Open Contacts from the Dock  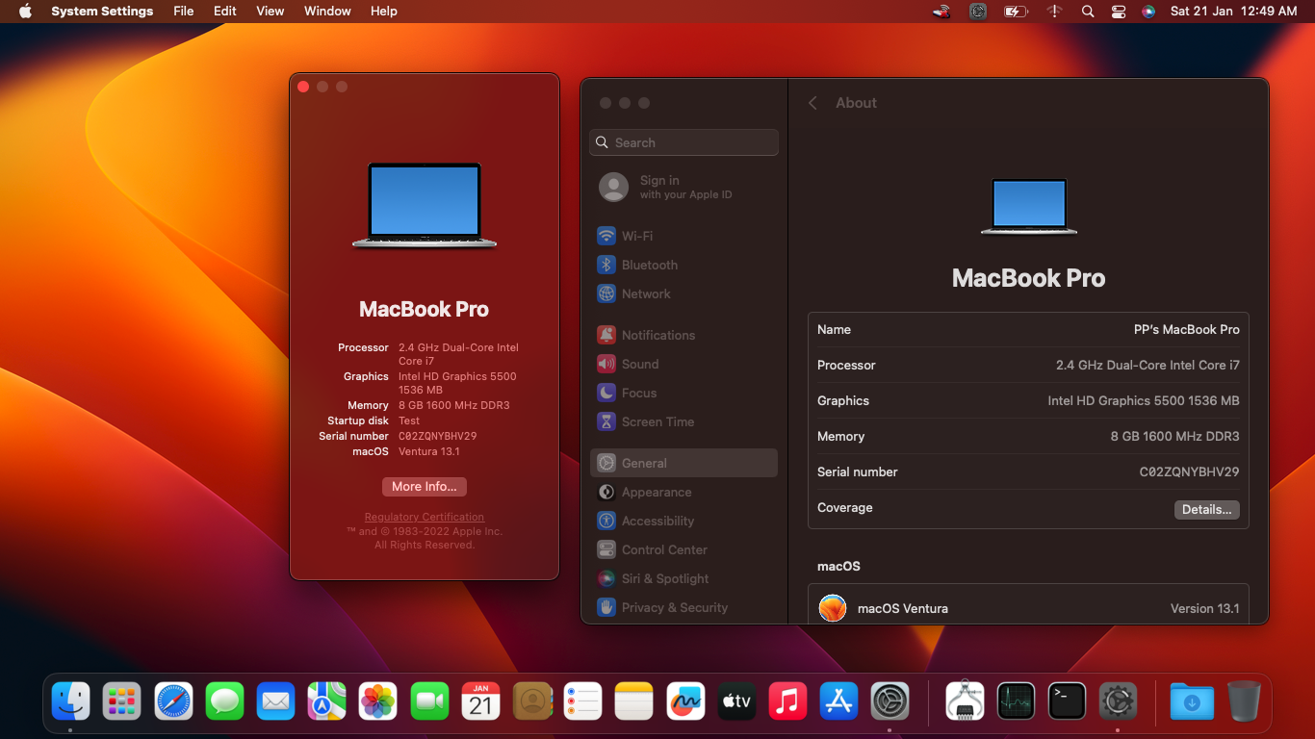(531, 701)
